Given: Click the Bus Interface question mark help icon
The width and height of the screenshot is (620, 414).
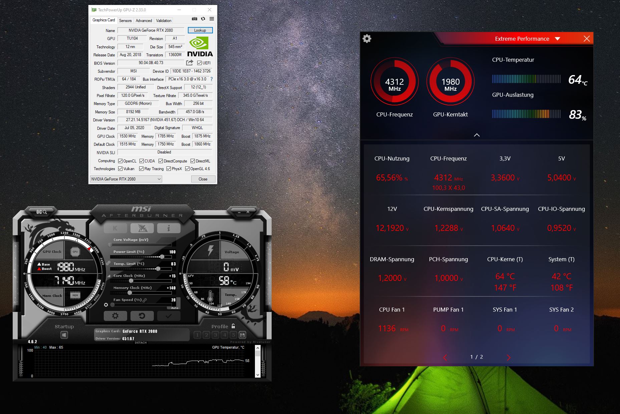Looking at the screenshot, I should point(211,79).
